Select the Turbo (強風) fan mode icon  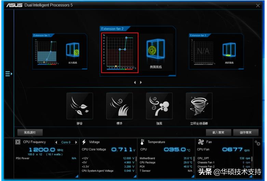click(159, 106)
